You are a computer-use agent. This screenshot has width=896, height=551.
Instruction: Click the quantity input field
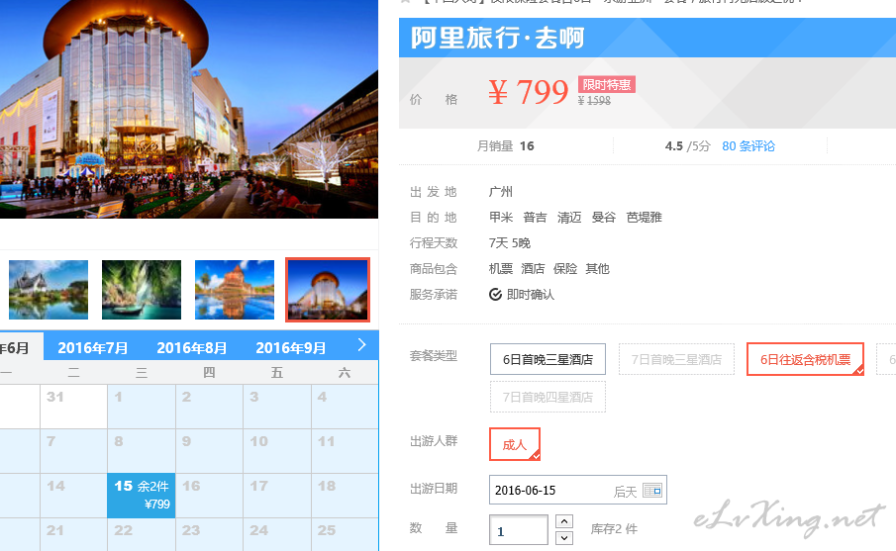coord(518,530)
